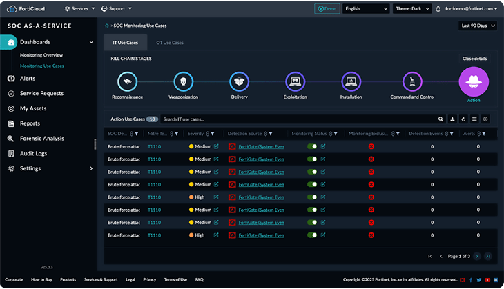Open the Last 90 Days range dropdown
The height and width of the screenshot is (289, 504).
click(478, 26)
